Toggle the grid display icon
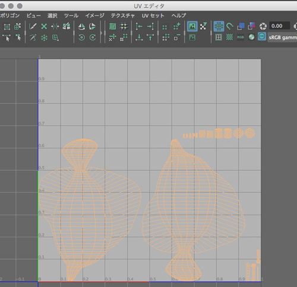 [x=219, y=26]
